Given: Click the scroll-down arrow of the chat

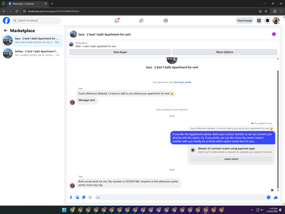Looking at the screenshot, I should (x=278, y=191).
